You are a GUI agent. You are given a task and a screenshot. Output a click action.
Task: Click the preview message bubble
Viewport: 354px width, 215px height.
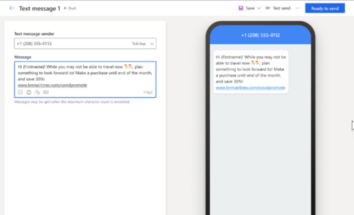(x=251, y=69)
